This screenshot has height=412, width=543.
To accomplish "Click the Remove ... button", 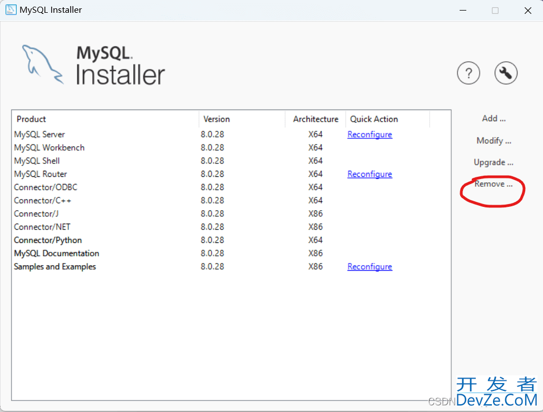I will click(493, 184).
